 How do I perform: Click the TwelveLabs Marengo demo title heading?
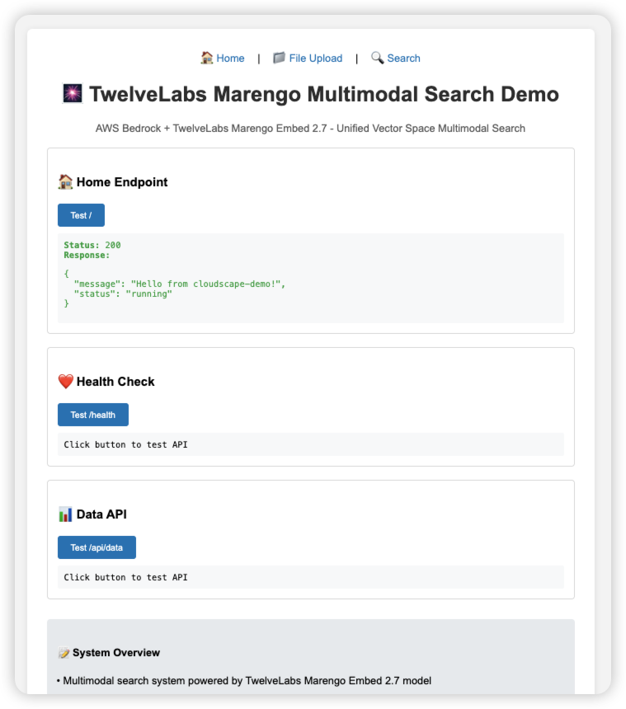point(323,94)
